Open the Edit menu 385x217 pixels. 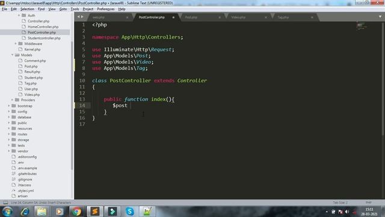coord(14,9)
